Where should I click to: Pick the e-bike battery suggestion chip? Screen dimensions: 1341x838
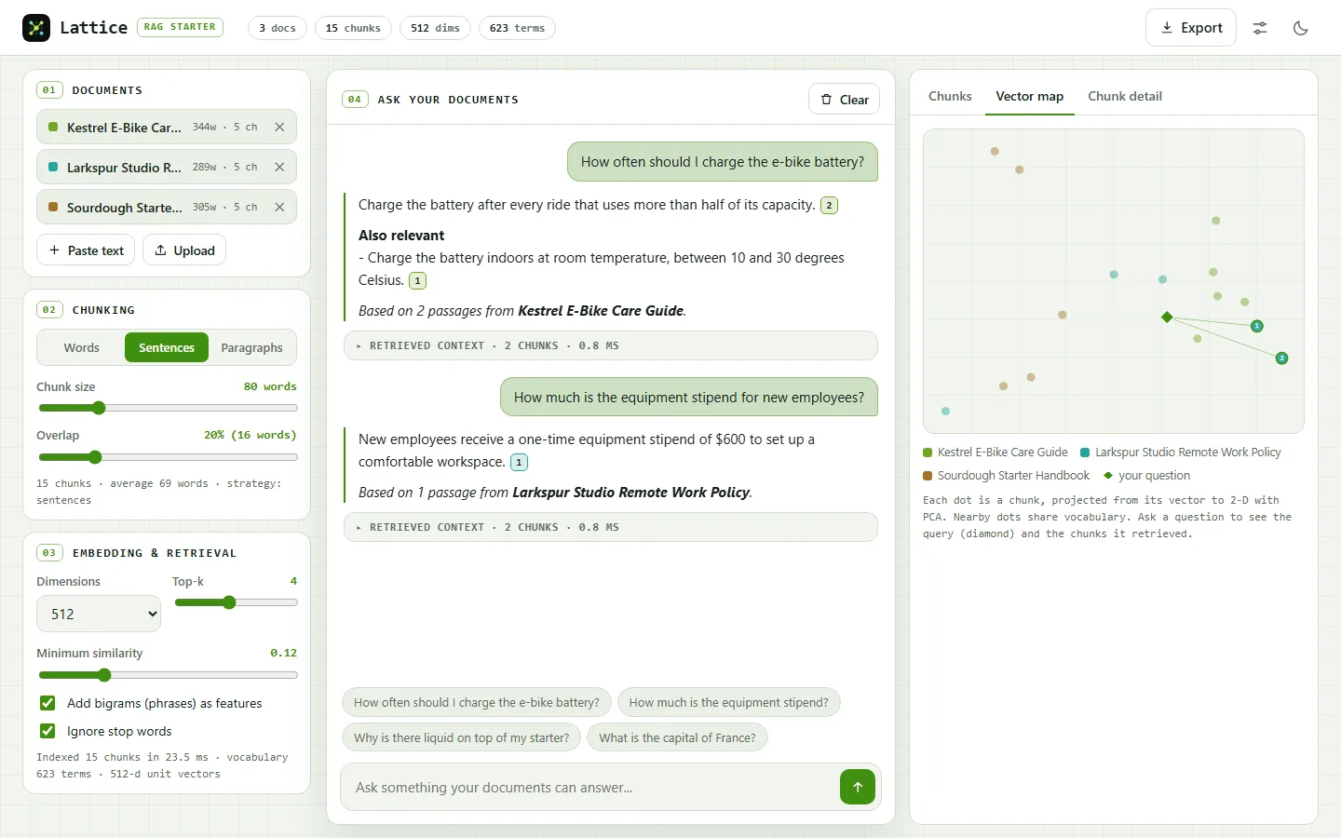(x=477, y=703)
